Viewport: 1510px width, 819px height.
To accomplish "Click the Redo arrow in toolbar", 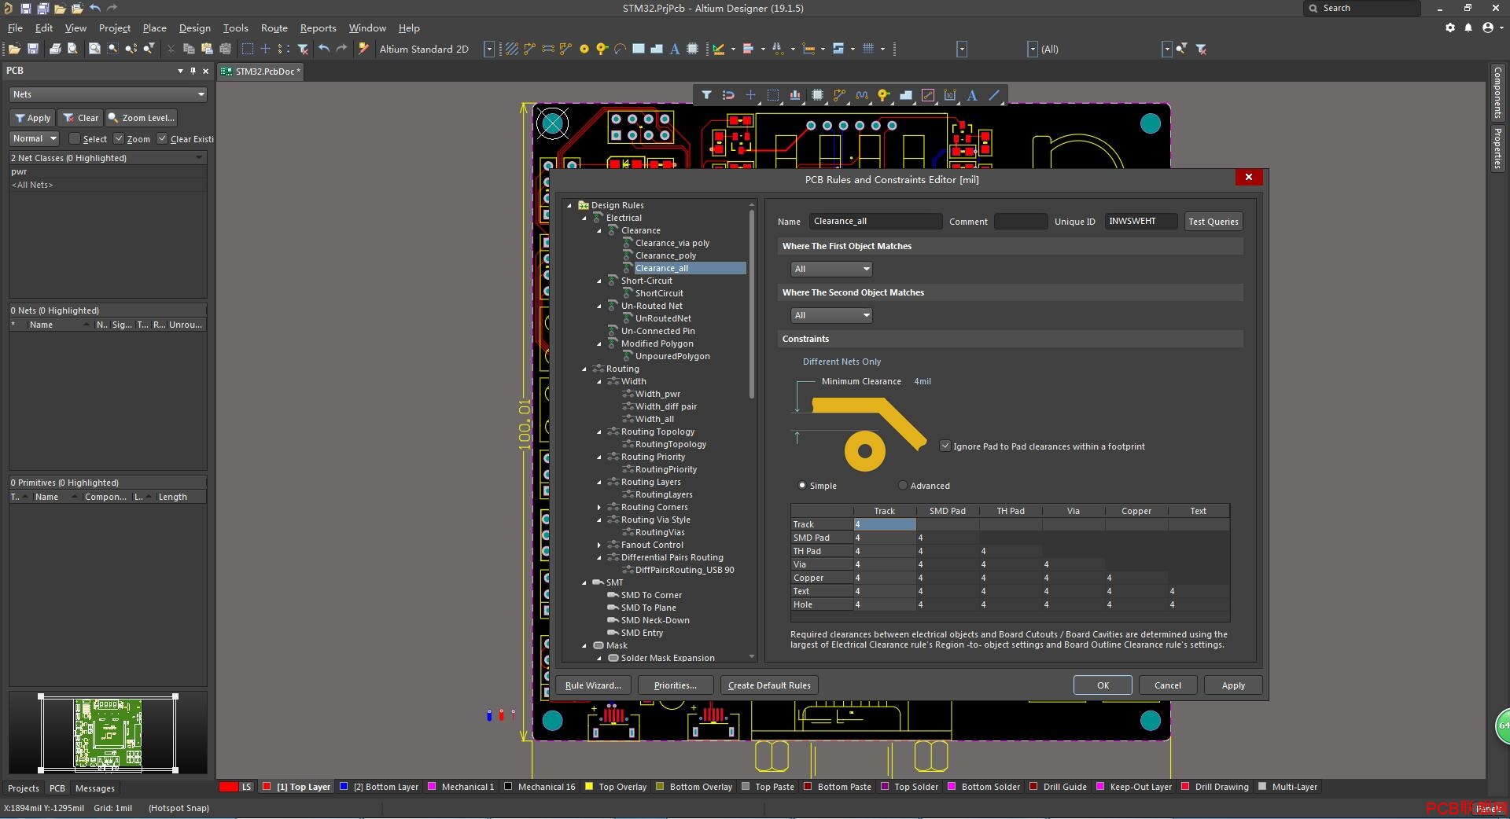I will [x=341, y=49].
